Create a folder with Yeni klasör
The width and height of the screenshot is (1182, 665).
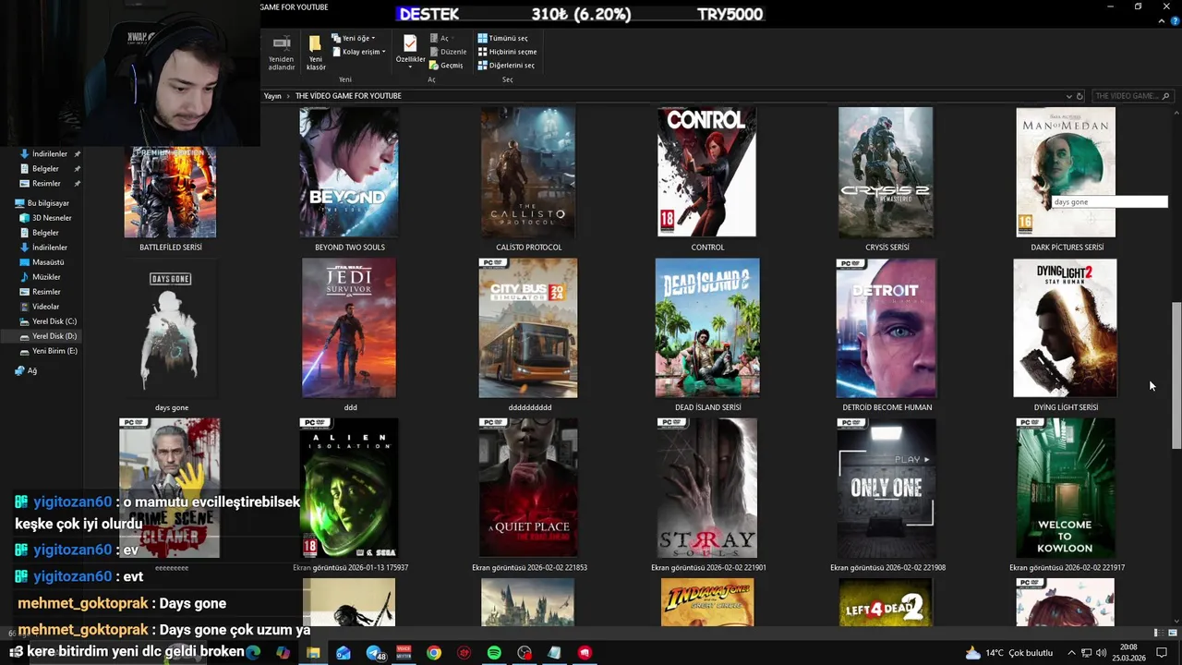pos(316,54)
